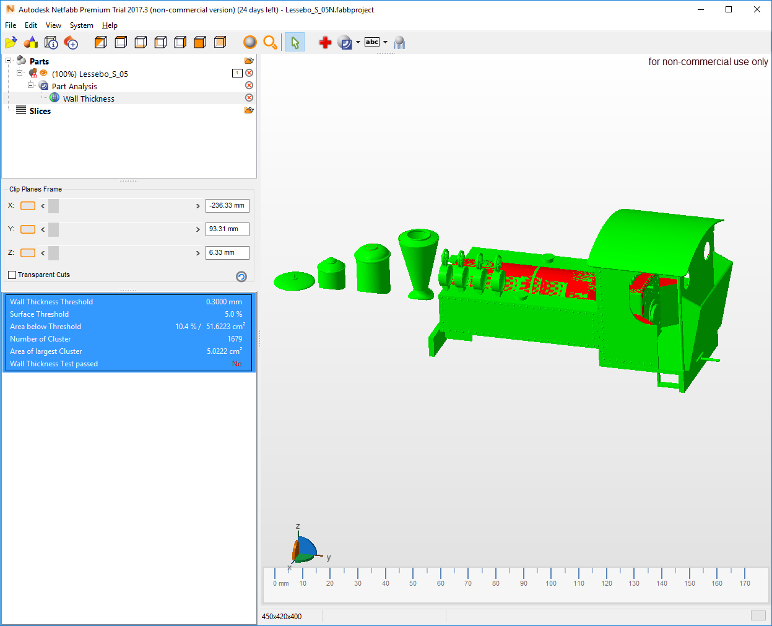Select the Part Analysis tree item
The height and width of the screenshot is (626, 772).
tap(74, 86)
